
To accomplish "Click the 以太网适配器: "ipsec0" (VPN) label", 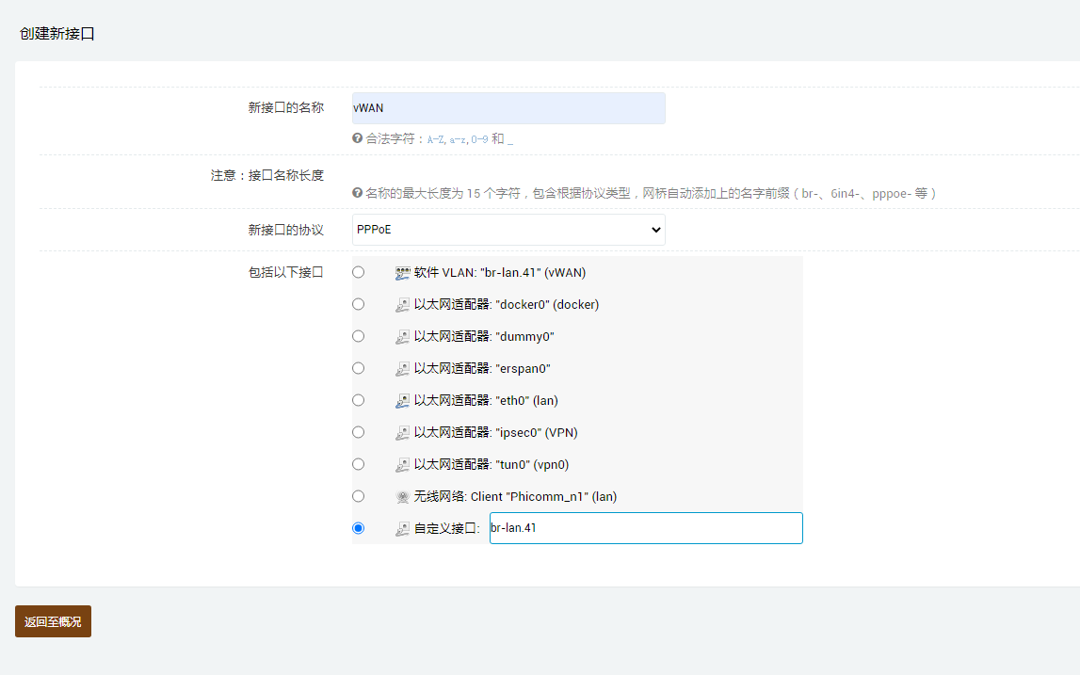I will (x=496, y=432).
